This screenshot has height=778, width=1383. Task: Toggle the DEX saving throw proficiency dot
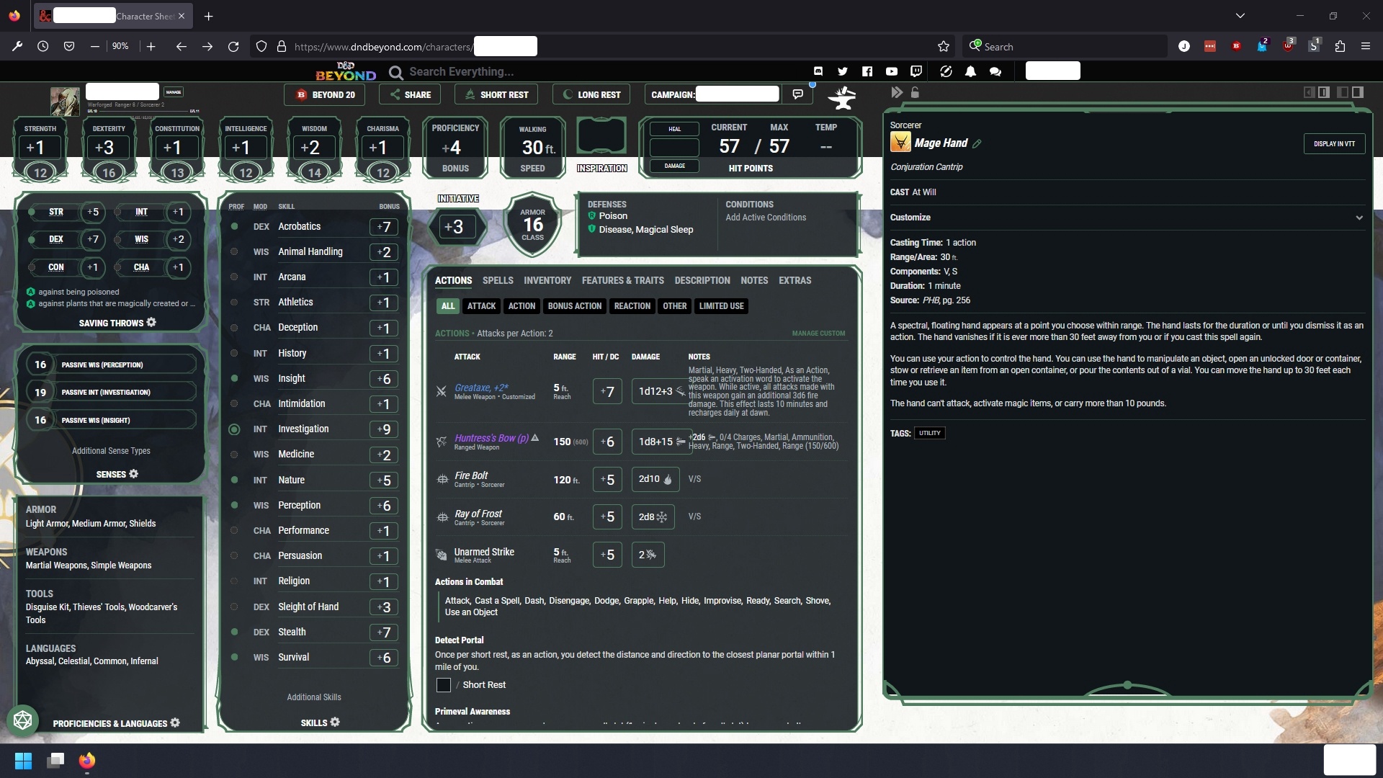[x=32, y=239]
